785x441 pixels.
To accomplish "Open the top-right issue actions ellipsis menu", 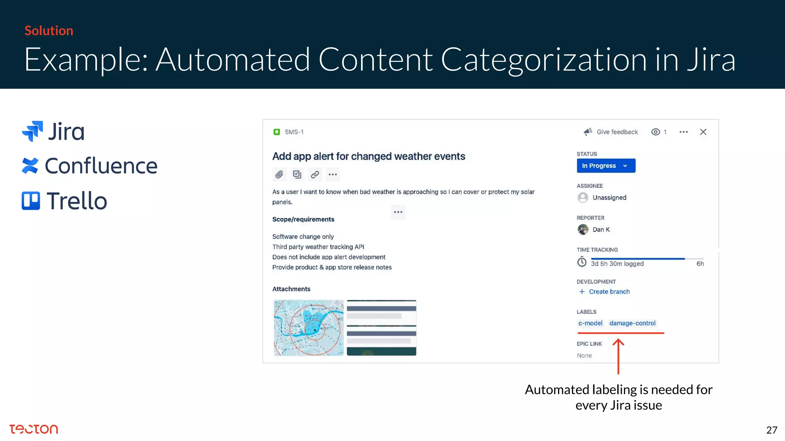I will (683, 132).
